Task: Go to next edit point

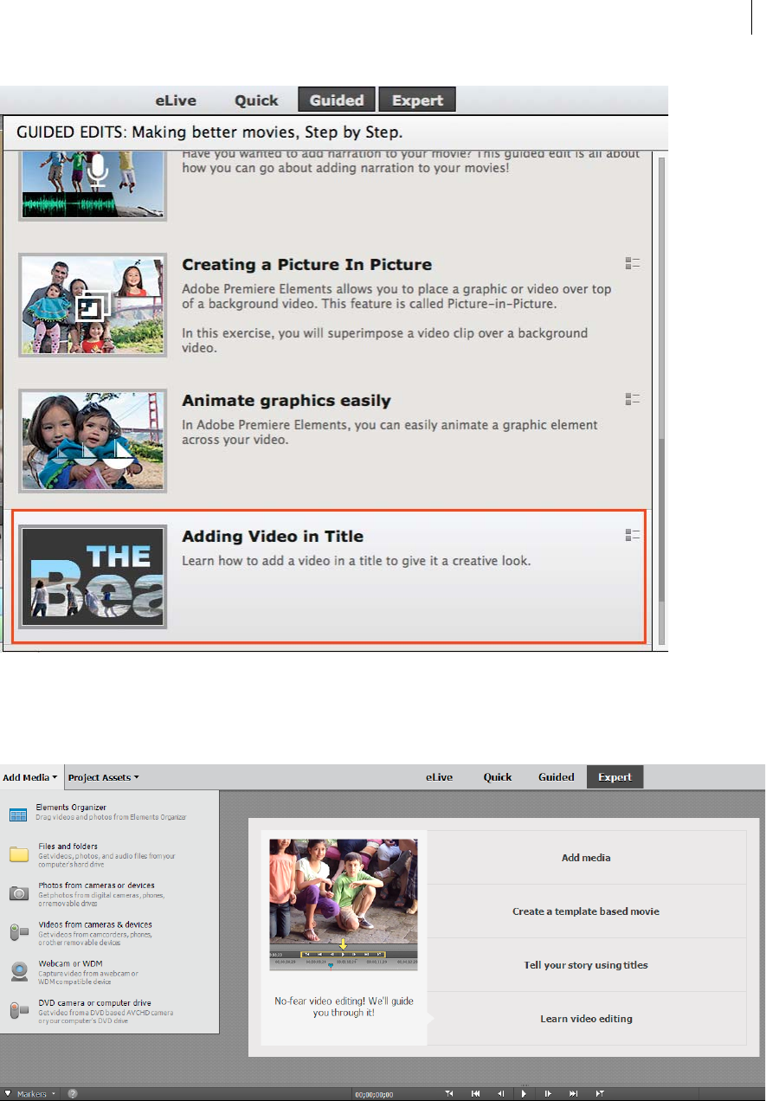Action: 600,1094
